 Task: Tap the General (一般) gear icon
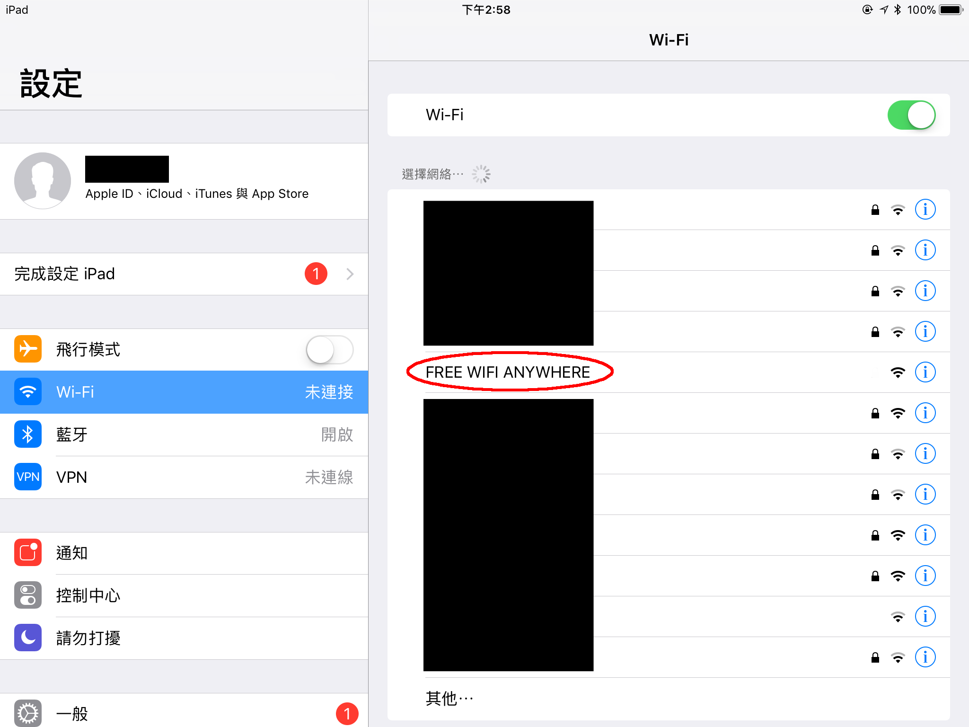pyautogui.click(x=28, y=713)
